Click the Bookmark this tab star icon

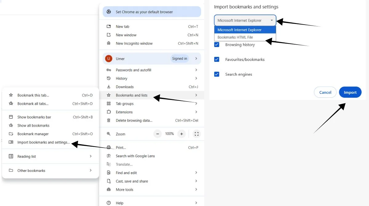click(x=11, y=95)
